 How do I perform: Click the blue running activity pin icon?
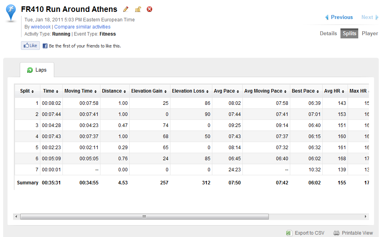[x=11, y=13]
